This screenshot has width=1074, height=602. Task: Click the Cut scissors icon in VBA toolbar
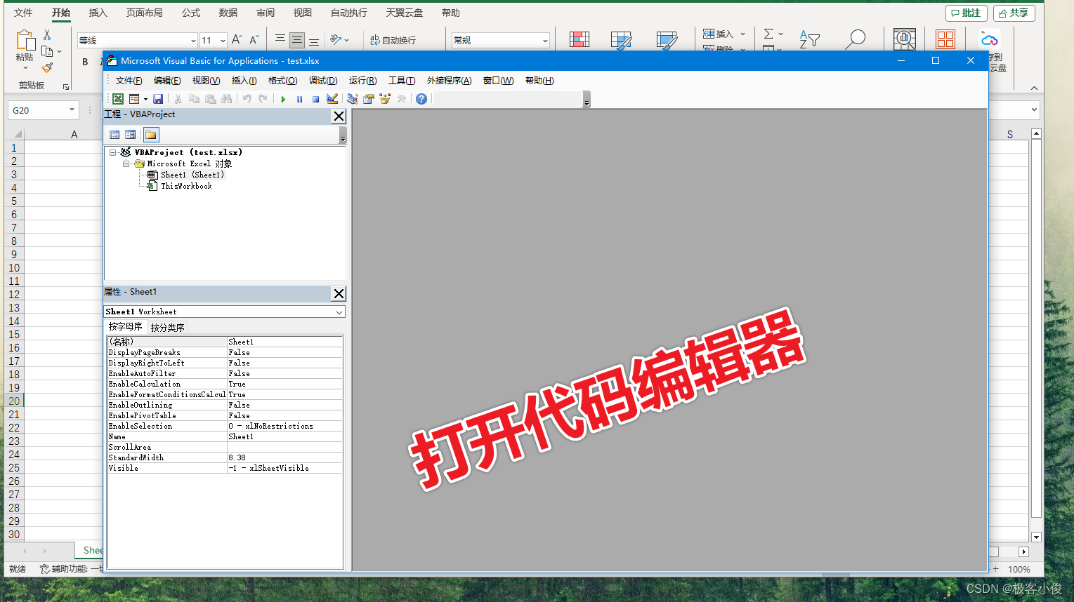178,99
